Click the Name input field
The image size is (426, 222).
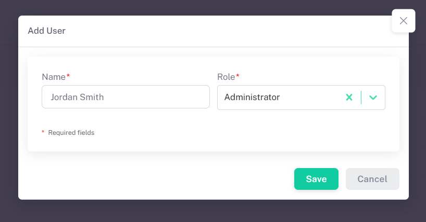[x=126, y=97]
